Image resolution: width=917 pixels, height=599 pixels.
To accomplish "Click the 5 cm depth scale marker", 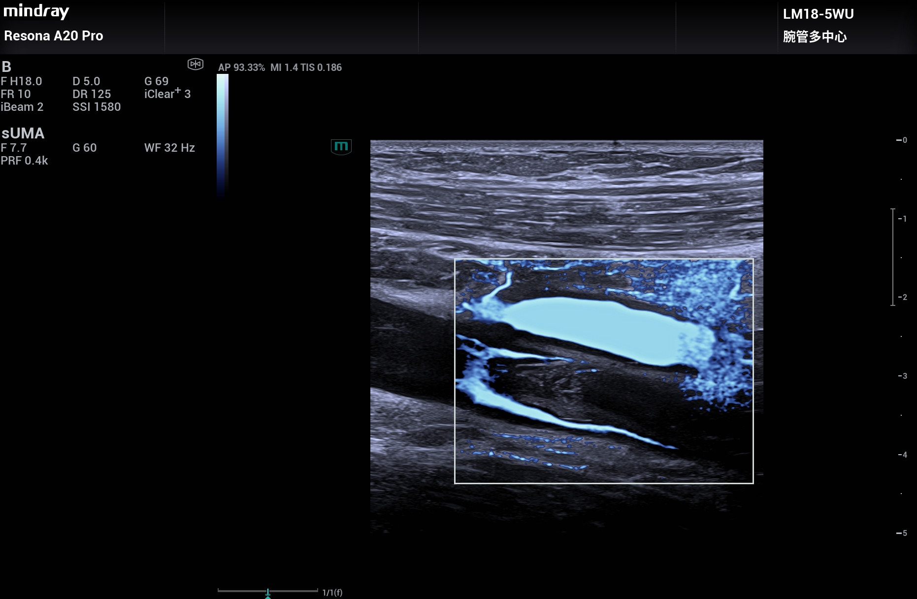I will (902, 533).
